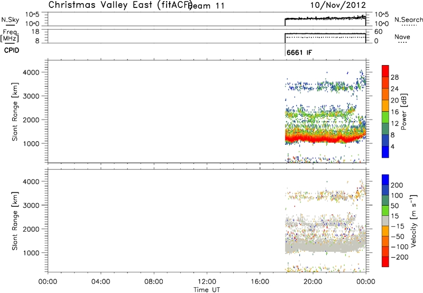Click the 20:00 time tick label
This screenshot has height=293, width=423.
[x=313, y=282]
